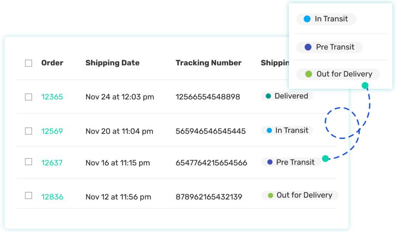The width and height of the screenshot is (397, 232).
Task: Click the light blue dot next to In Transit
Action: click(269, 131)
